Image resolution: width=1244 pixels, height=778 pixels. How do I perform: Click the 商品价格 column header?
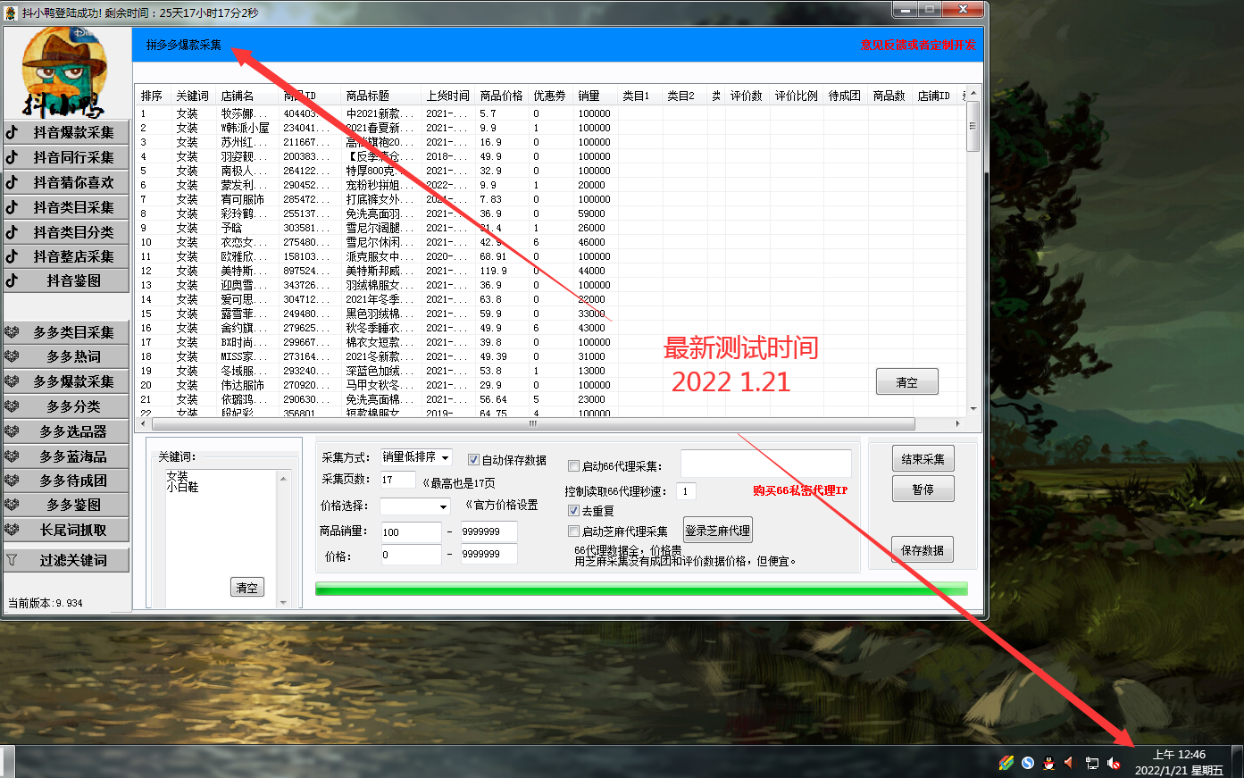click(501, 96)
